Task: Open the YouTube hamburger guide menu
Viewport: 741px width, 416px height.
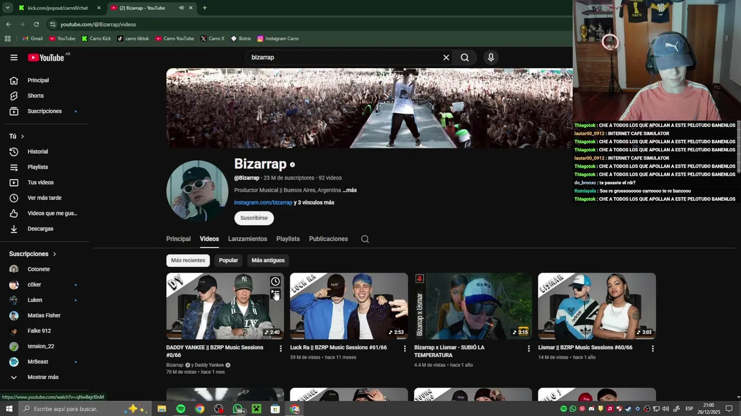Action: point(14,57)
